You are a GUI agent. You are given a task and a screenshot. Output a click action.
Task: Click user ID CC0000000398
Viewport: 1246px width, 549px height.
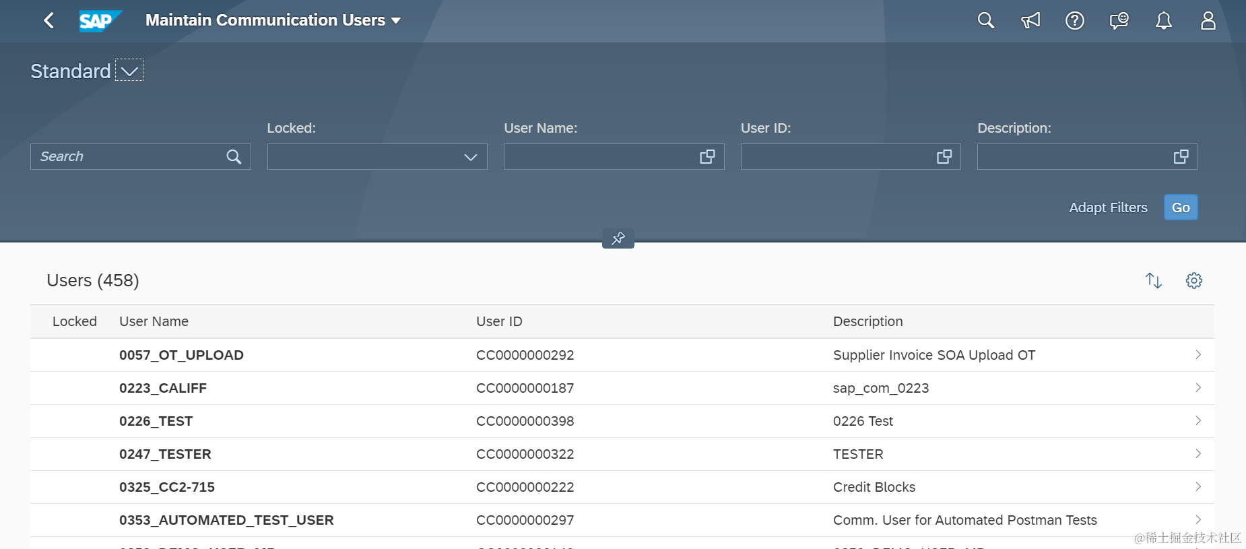(x=525, y=421)
